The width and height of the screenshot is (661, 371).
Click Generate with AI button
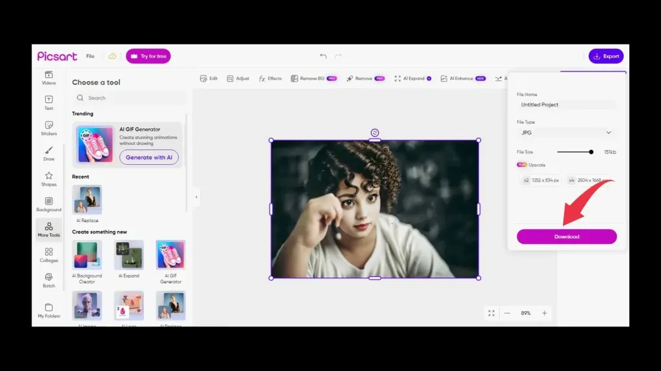pos(149,157)
